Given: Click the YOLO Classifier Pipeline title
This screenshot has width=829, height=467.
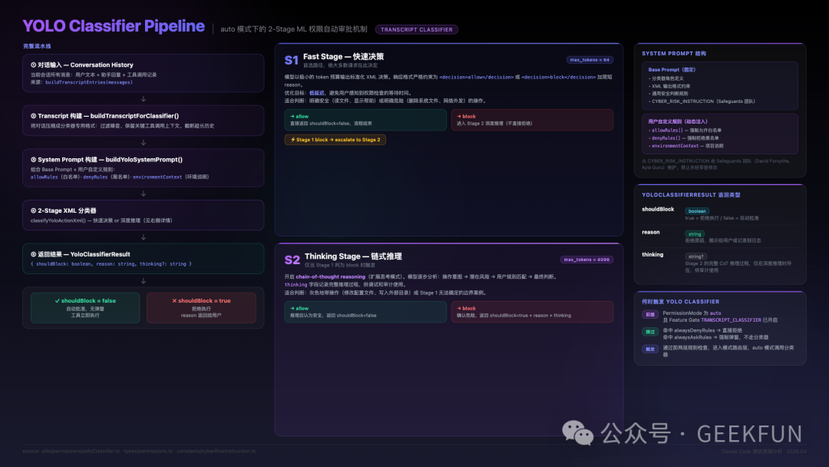Looking at the screenshot, I should tap(114, 26).
